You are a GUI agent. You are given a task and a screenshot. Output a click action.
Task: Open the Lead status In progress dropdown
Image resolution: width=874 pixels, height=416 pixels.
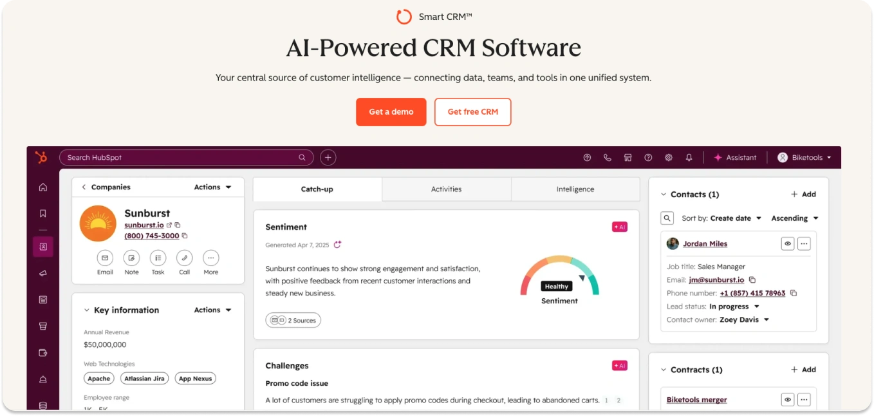[x=757, y=307]
